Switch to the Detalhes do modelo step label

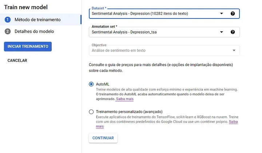(34, 32)
